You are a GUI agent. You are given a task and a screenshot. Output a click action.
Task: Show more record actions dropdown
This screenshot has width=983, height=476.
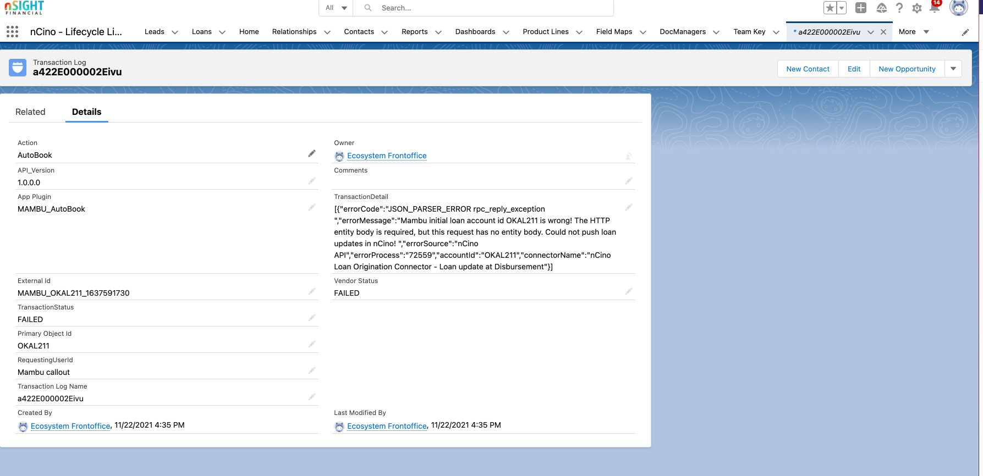[953, 69]
